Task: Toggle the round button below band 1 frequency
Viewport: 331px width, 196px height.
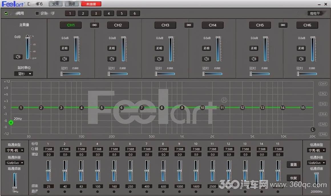Action: click(x=48, y=192)
